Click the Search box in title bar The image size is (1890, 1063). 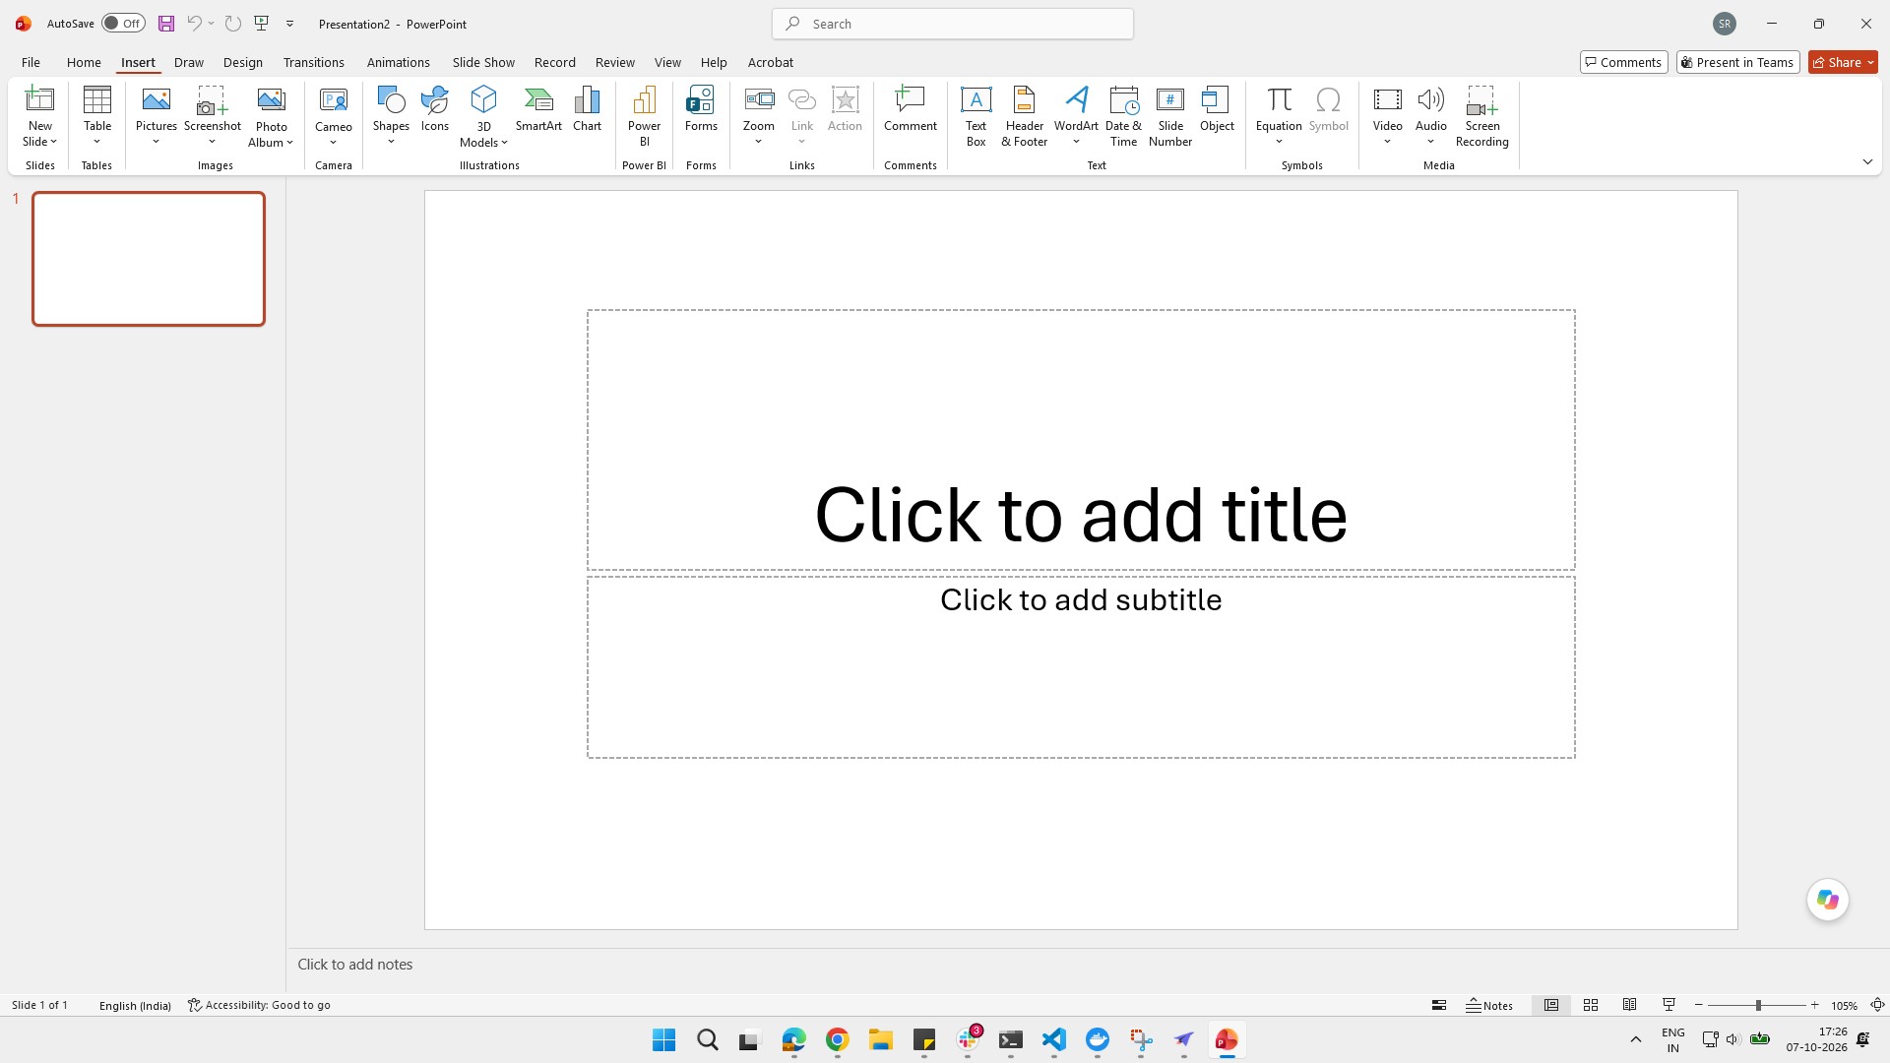(952, 24)
